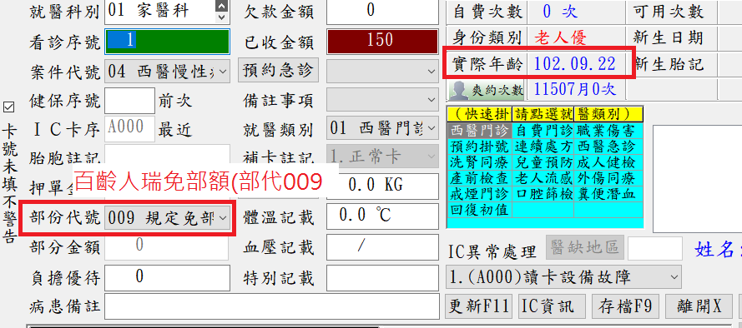Image resolution: width=742 pixels, height=328 pixels.
Task: Choose 連續處方 quick registration cell
Action: pyautogui.click(x=543, y=146)
